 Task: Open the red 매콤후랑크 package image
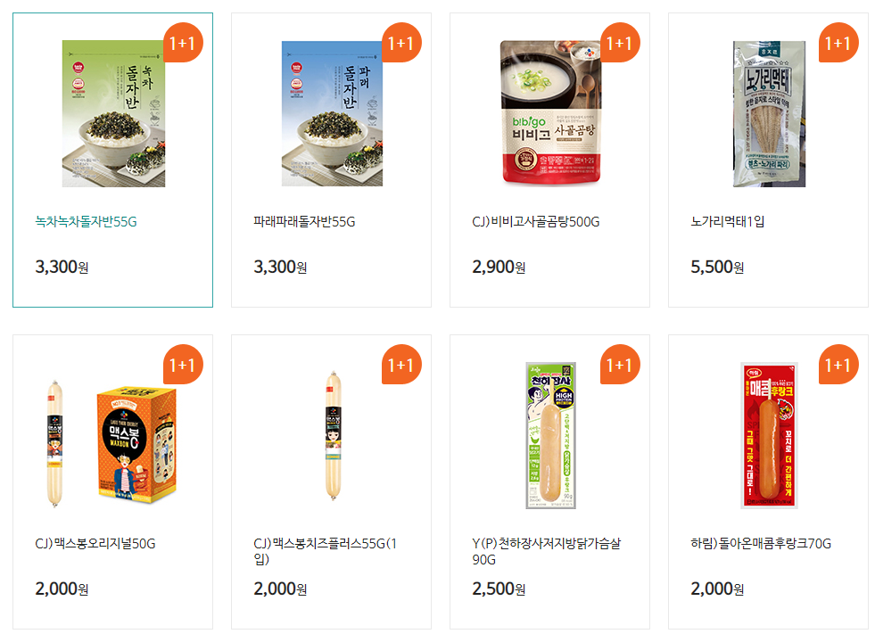pos(769,436)
